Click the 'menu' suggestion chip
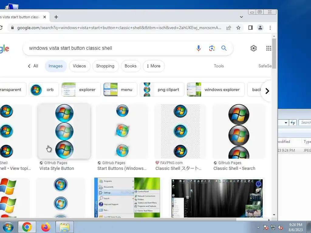Screen dimensions: 311x233 120,89
